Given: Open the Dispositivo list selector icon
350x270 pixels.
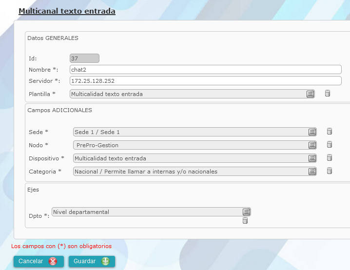Looking at the screenshot, I should [312, 158].
